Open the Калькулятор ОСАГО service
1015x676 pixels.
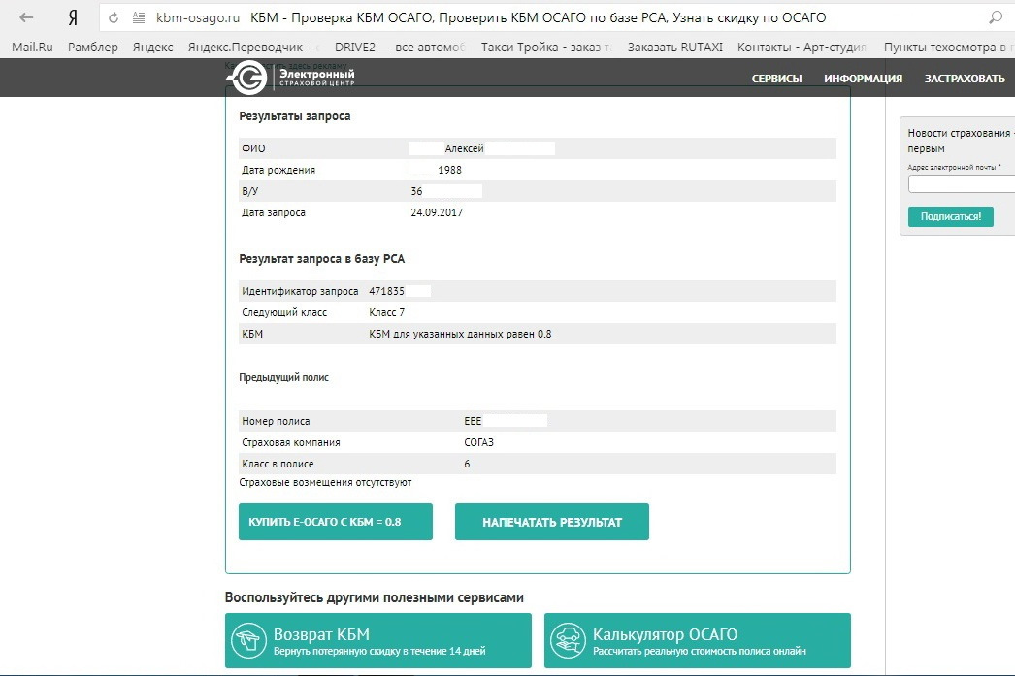tap(697, 640)
